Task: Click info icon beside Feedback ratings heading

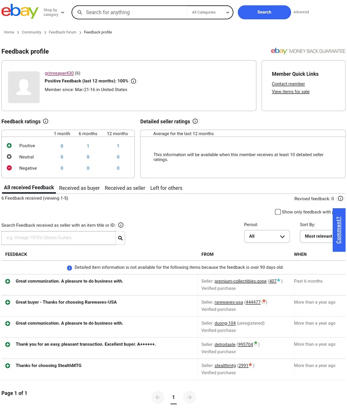Action: [46, 121]
